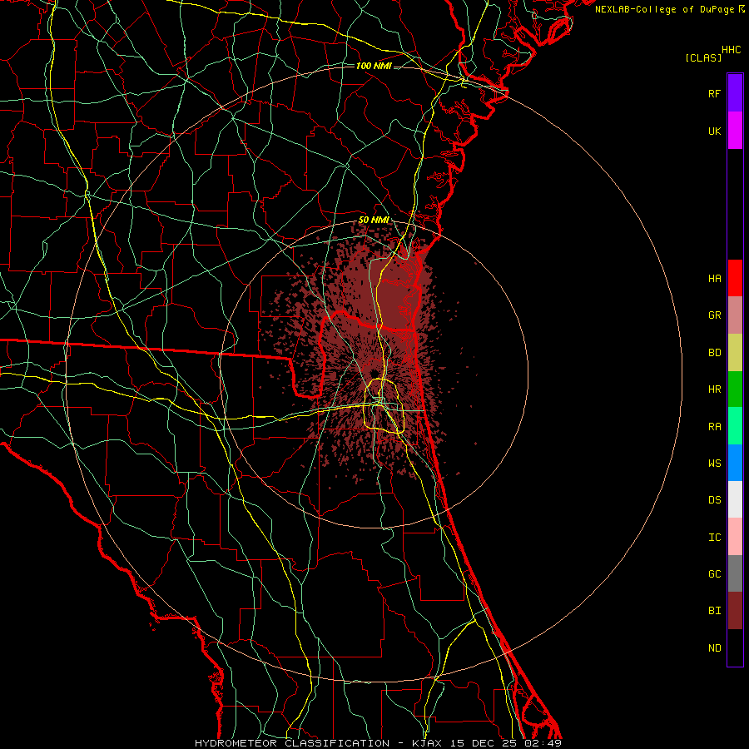This screenshot has height=749, width=749.
Task: Click the UK legend label
Action: 714,131
